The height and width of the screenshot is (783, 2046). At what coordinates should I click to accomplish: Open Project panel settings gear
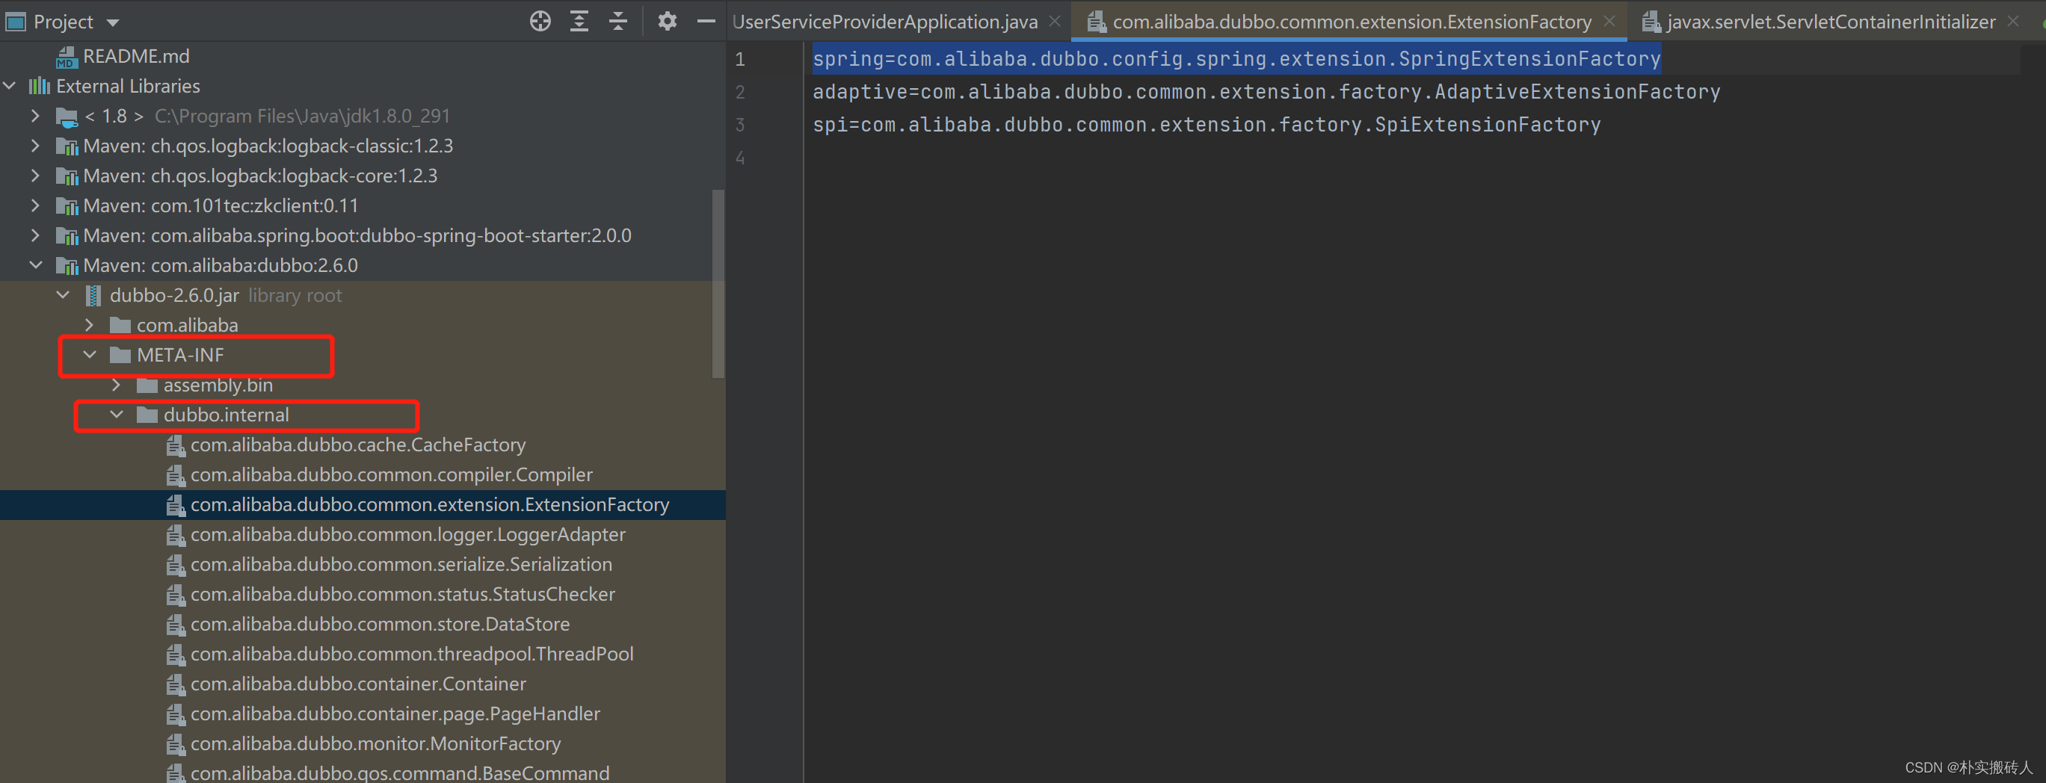(x=667, y=22)
